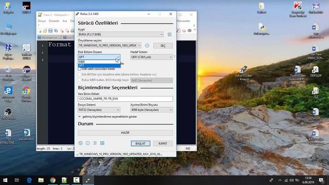Viewport: 329px width, 185px height.
Task: Click Close All icon in Notepad++ toolbar
Action: click(67, 31)
